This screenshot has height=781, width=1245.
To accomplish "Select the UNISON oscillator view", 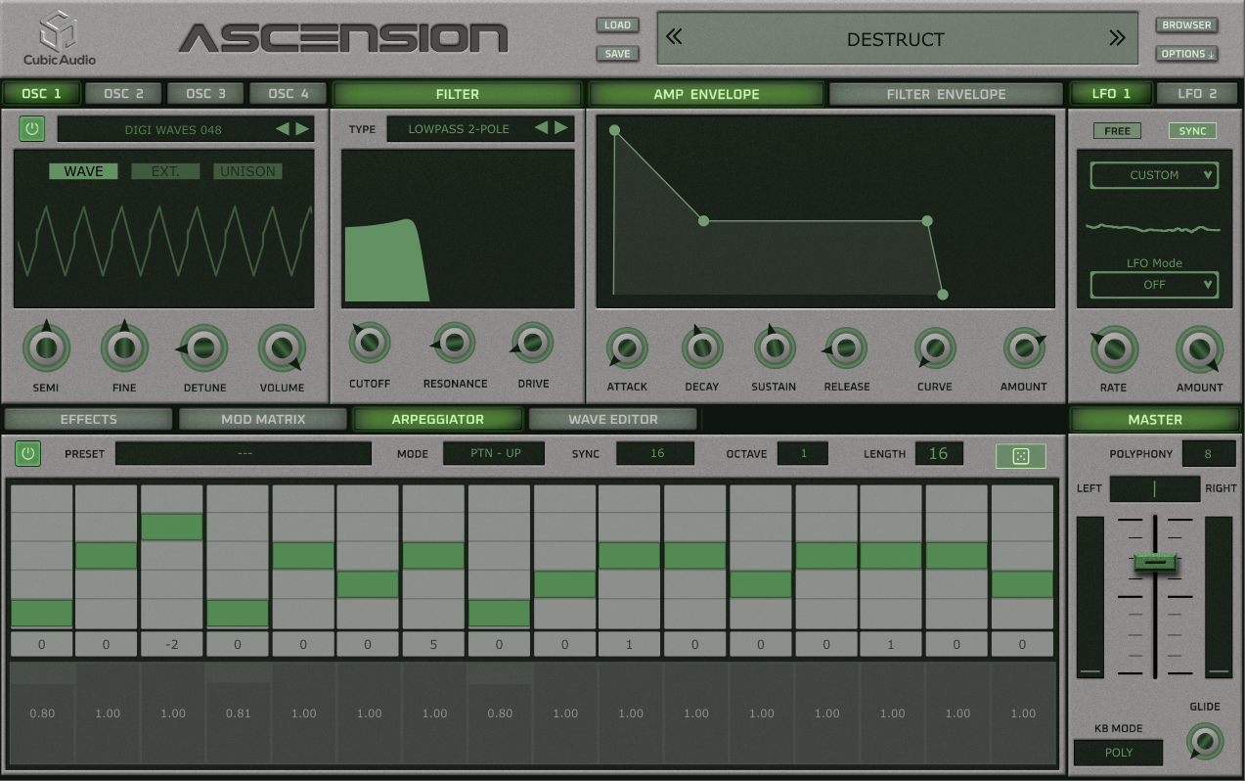I will [247, 171].
